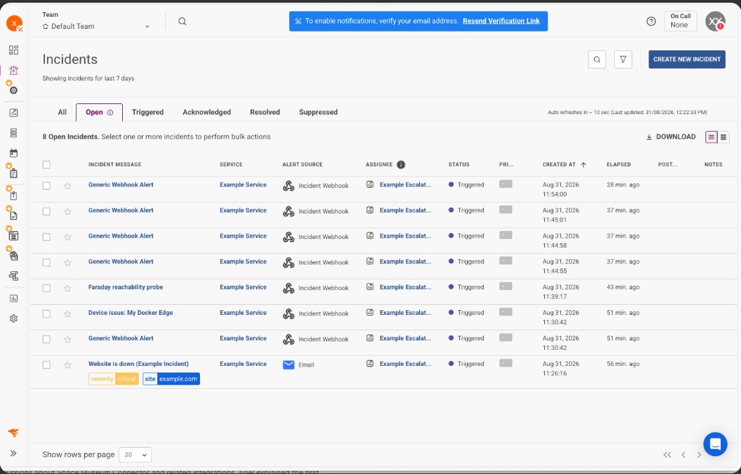The image size is (741, 474).
Task: Open the dashboard grid icon in sidebar
Action: pyautogui.click(x=13, y=50)
